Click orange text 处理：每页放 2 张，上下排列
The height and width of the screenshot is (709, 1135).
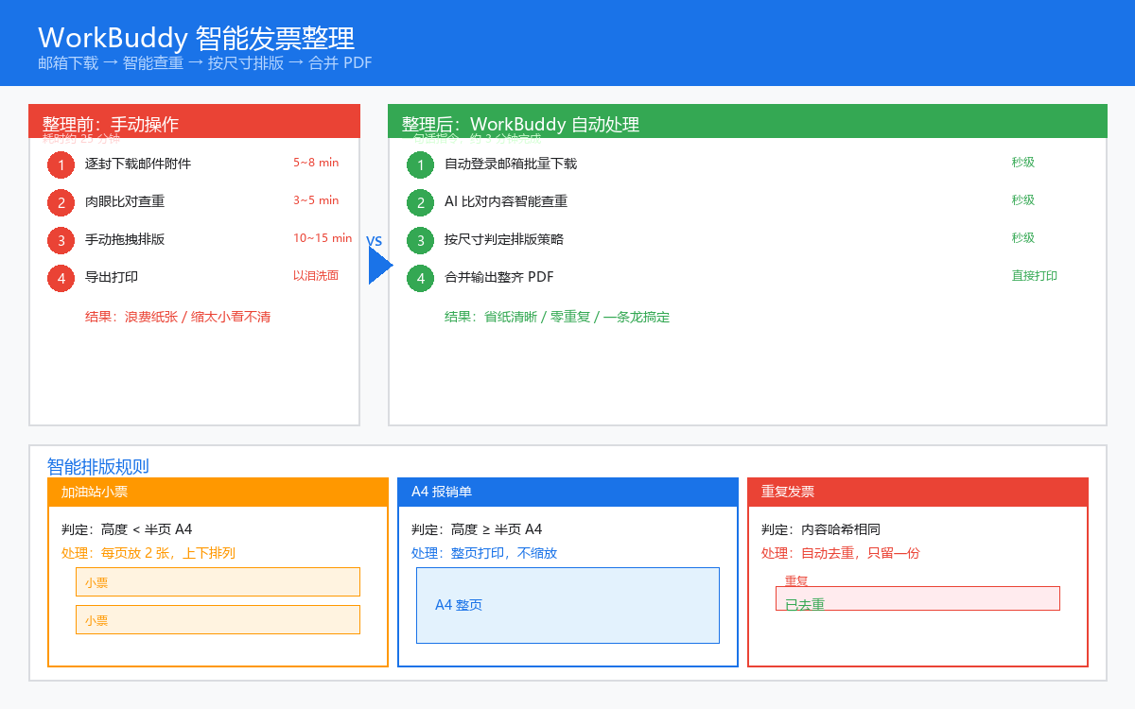coord(148,553)
